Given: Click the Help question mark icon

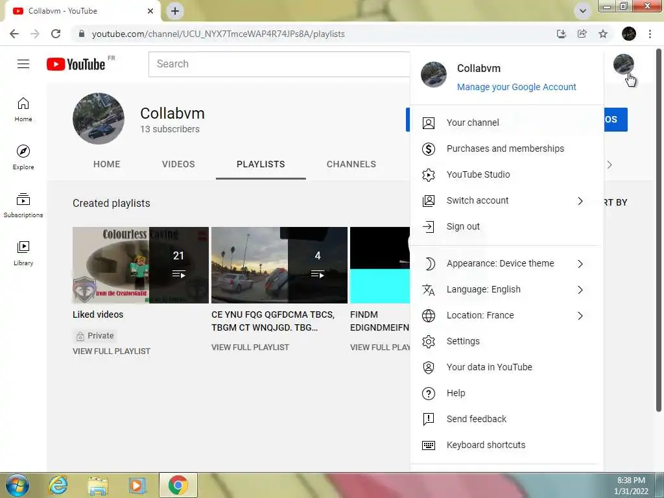Looking at the screenshot, I should [429, 394].
